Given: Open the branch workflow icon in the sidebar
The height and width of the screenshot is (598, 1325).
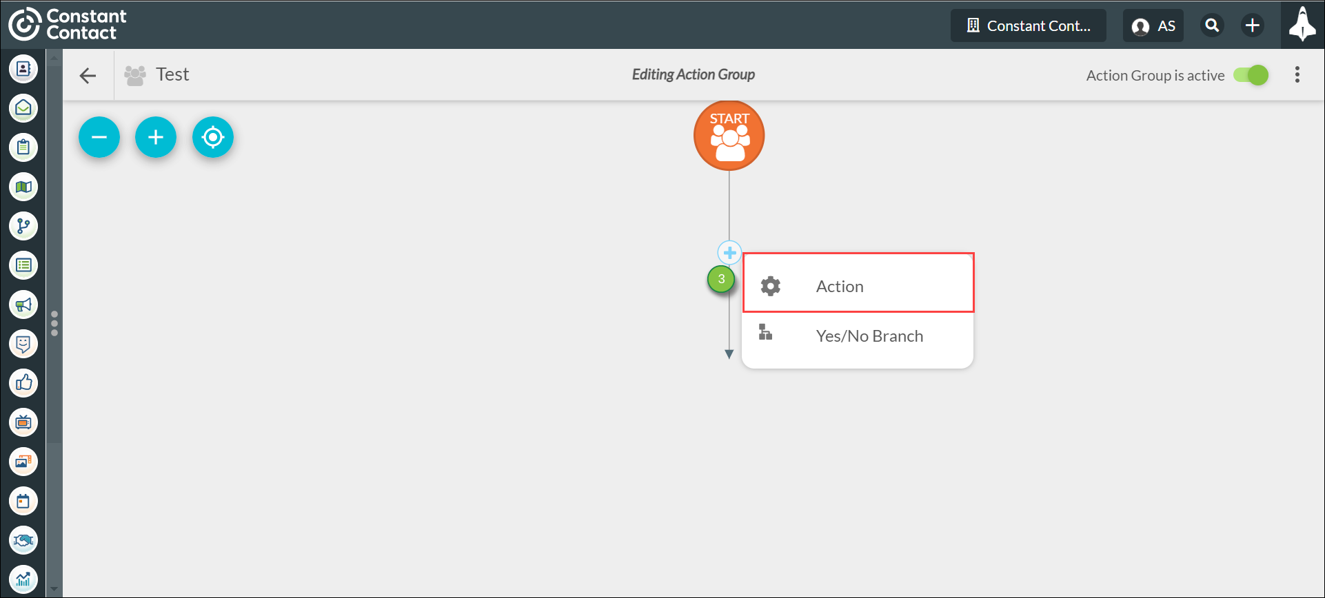Looking at the screenshot, I should click(23, 226).
